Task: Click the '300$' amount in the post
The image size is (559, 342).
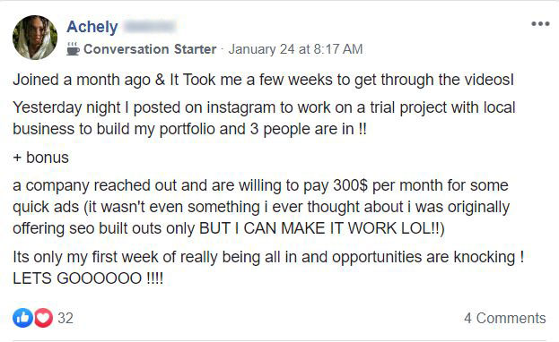Action: [350, 185]
